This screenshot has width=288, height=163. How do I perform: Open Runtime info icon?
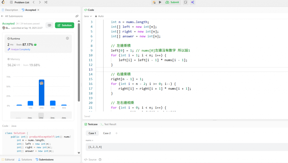pos(67,39)
